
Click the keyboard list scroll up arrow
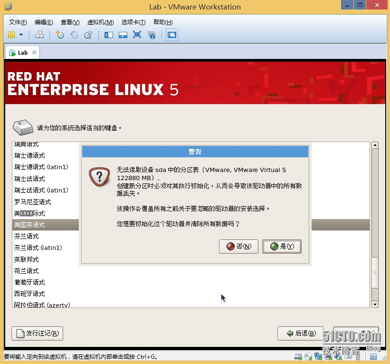[x=375, y=145]
